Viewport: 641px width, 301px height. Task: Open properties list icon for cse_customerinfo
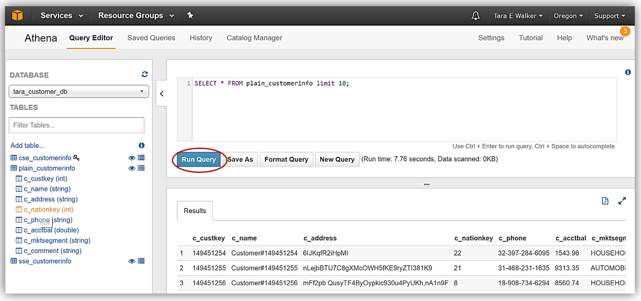coord(141,158)
